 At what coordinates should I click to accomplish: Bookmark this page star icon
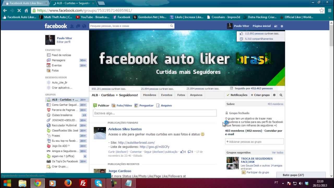point(322,10)
